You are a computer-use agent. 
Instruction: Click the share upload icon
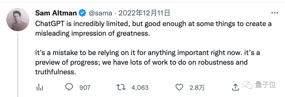click(x=236, y=87)
